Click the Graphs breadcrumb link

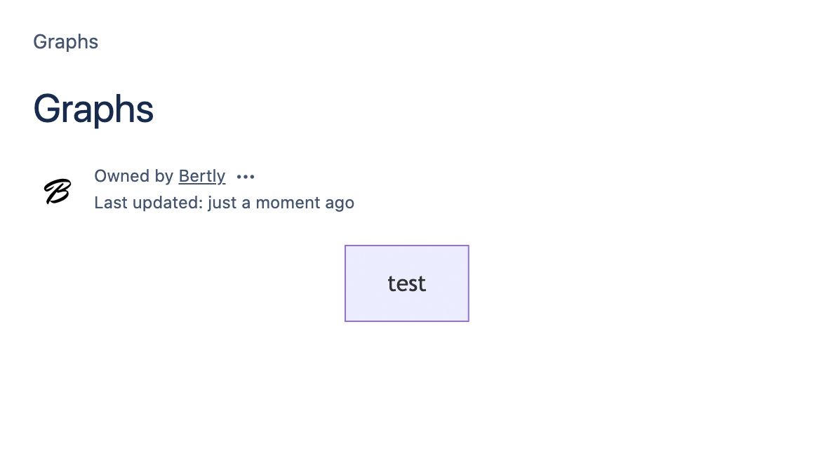[x=66, y=42]
